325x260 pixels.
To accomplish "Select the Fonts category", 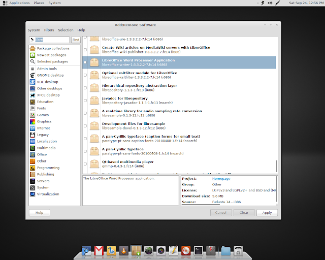I will [41, 109].
